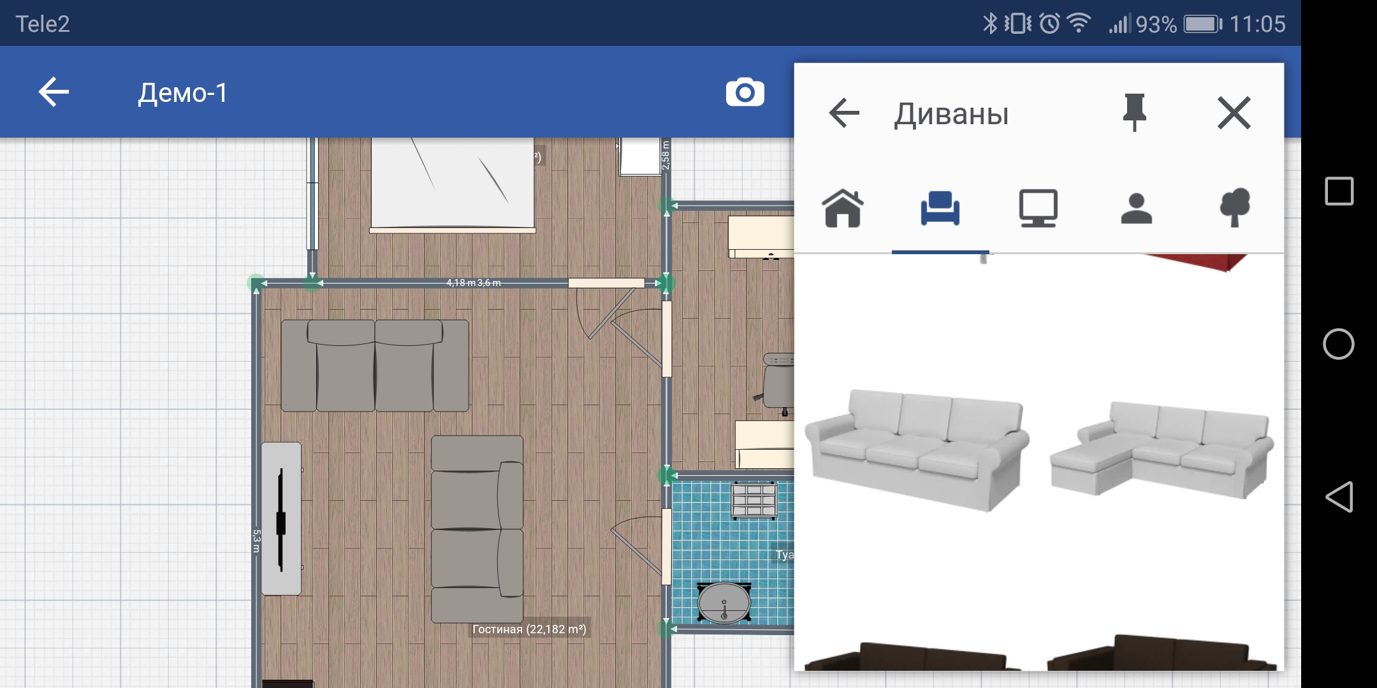
Task: Select the furniture sofa category tab
Action: (x=940, y=209)
